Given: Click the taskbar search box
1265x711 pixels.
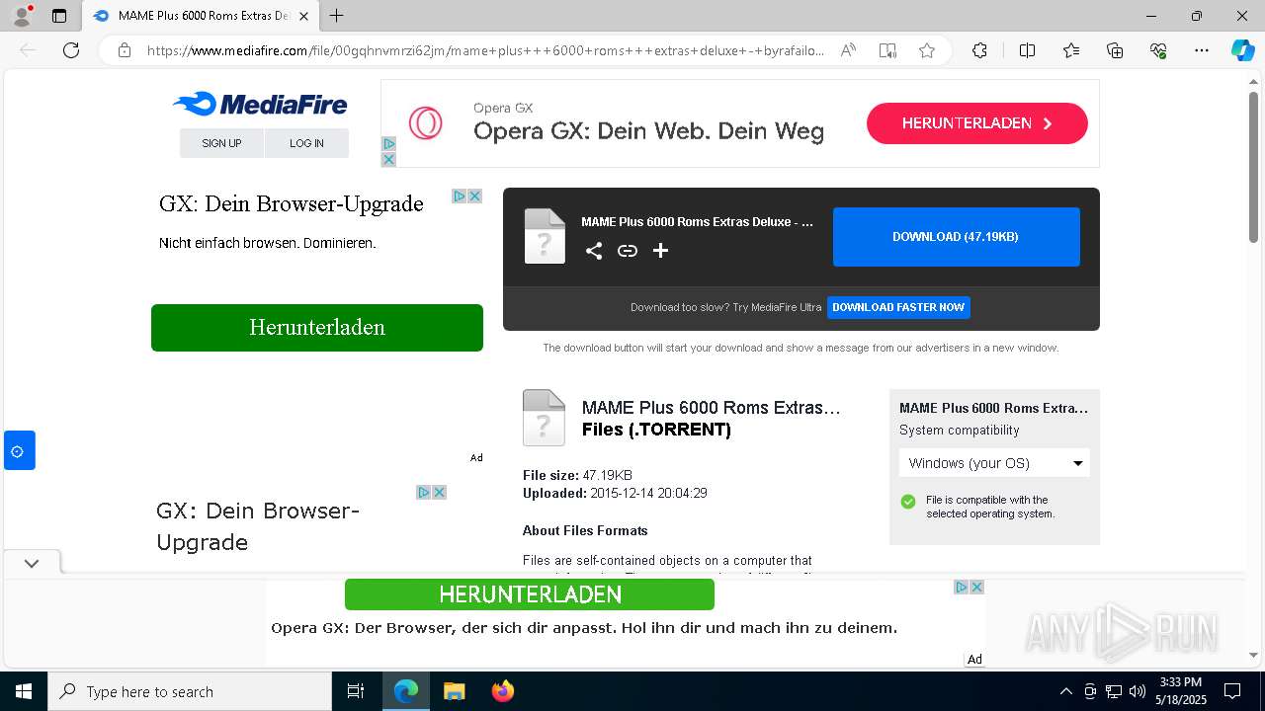Looking at the screenshot, I should coord(190,691).
